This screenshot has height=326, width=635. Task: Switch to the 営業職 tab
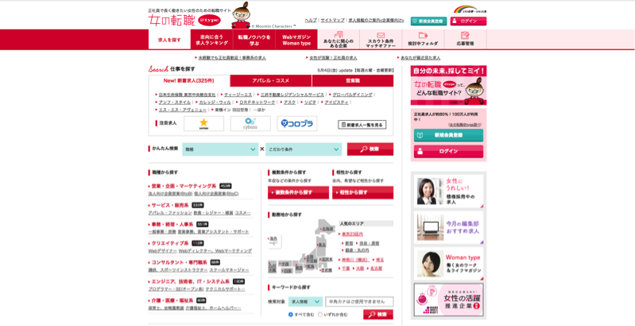click(x=352, y=80)
